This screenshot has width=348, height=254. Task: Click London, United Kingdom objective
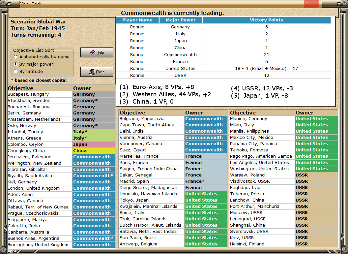pyautogui.click(x=40, y=188)
